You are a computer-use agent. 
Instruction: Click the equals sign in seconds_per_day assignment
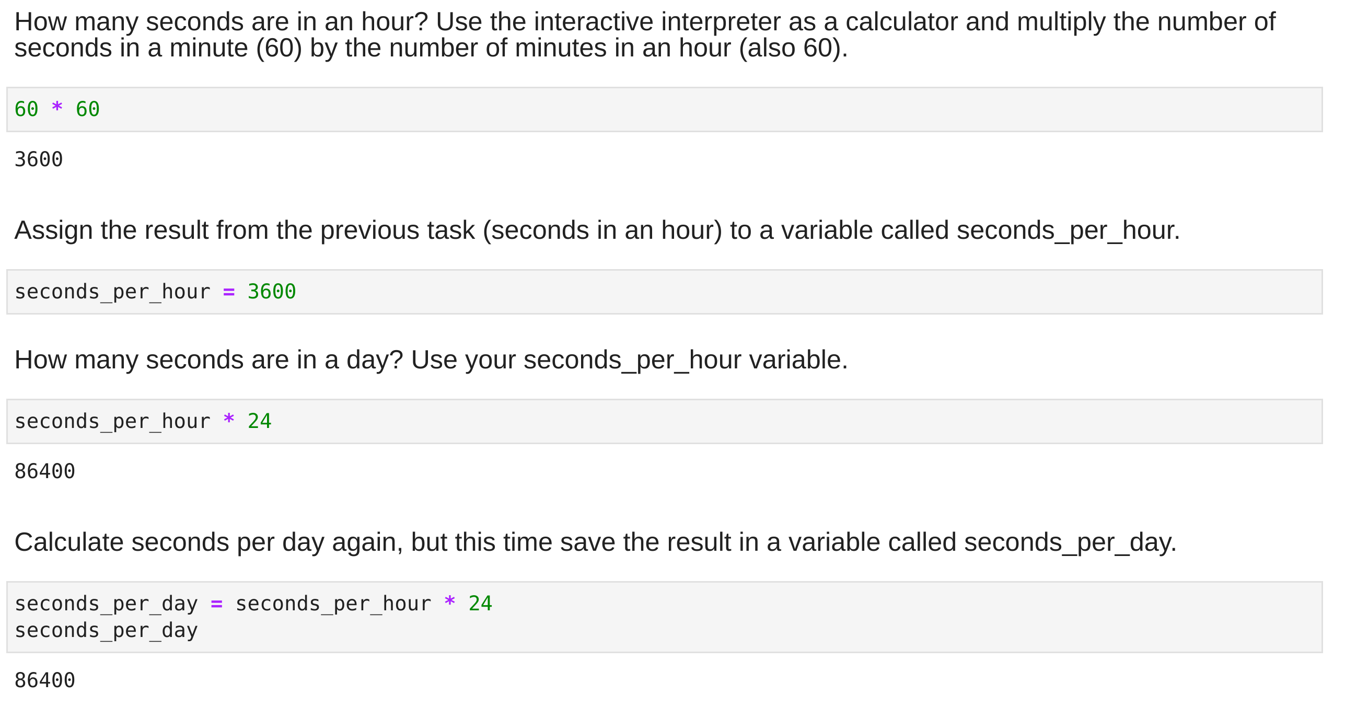point(216,604)
